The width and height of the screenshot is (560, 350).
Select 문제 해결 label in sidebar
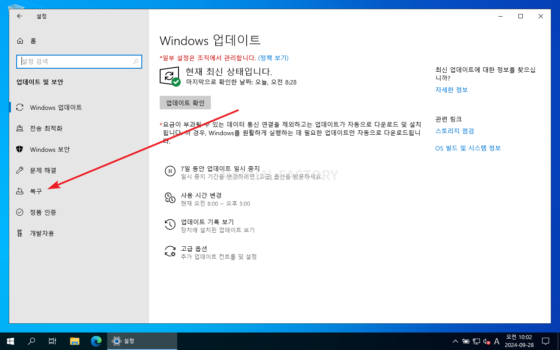[43, 170]
